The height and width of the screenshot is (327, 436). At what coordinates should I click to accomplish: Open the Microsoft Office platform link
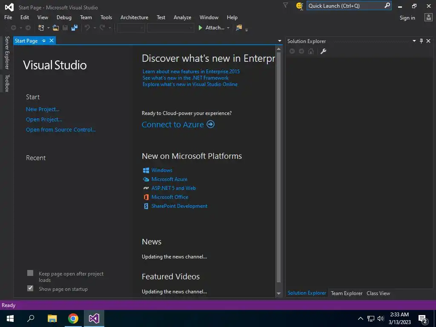click(169, 197)
